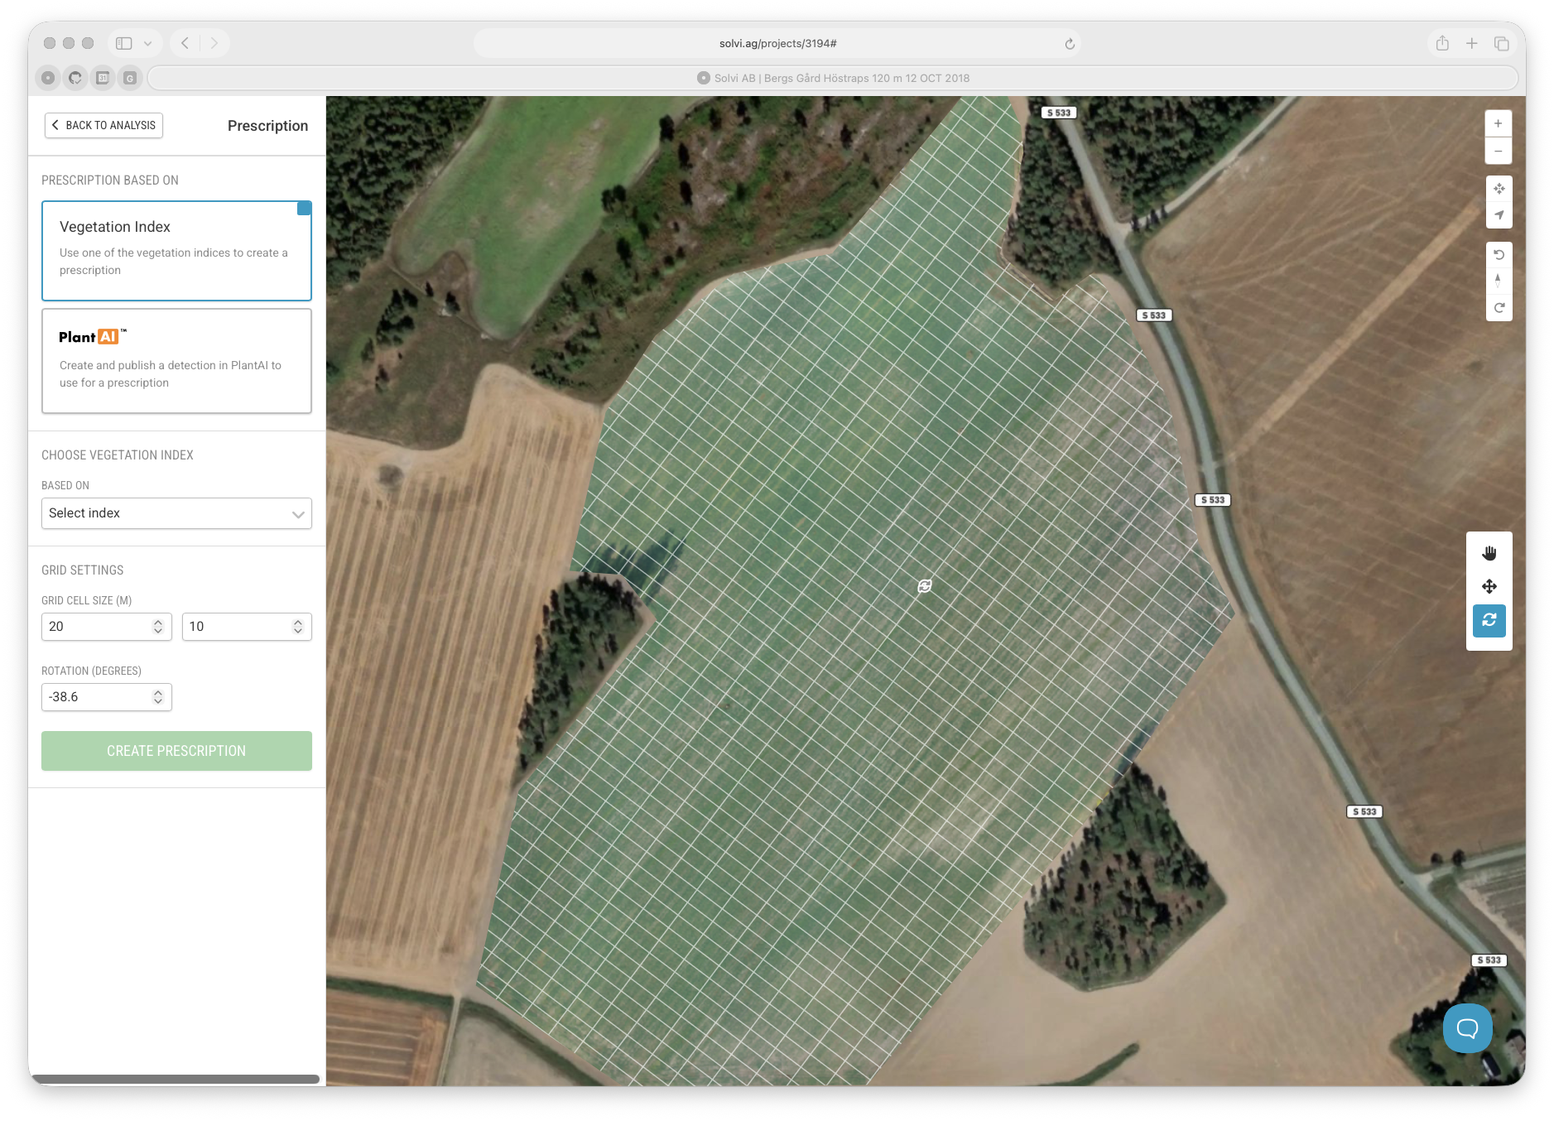The image size is (1554, 1121).
Task: Open the GitHub pinned tab
Action: pyautogui.click(x=75, y=78)
